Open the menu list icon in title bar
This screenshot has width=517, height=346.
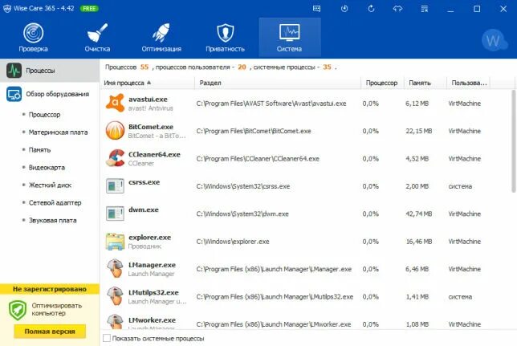(425, 9)
